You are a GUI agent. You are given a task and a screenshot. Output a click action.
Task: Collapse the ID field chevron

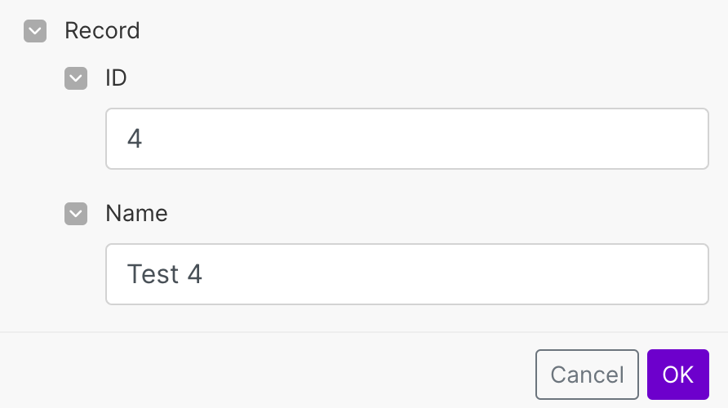coord(76,78)
